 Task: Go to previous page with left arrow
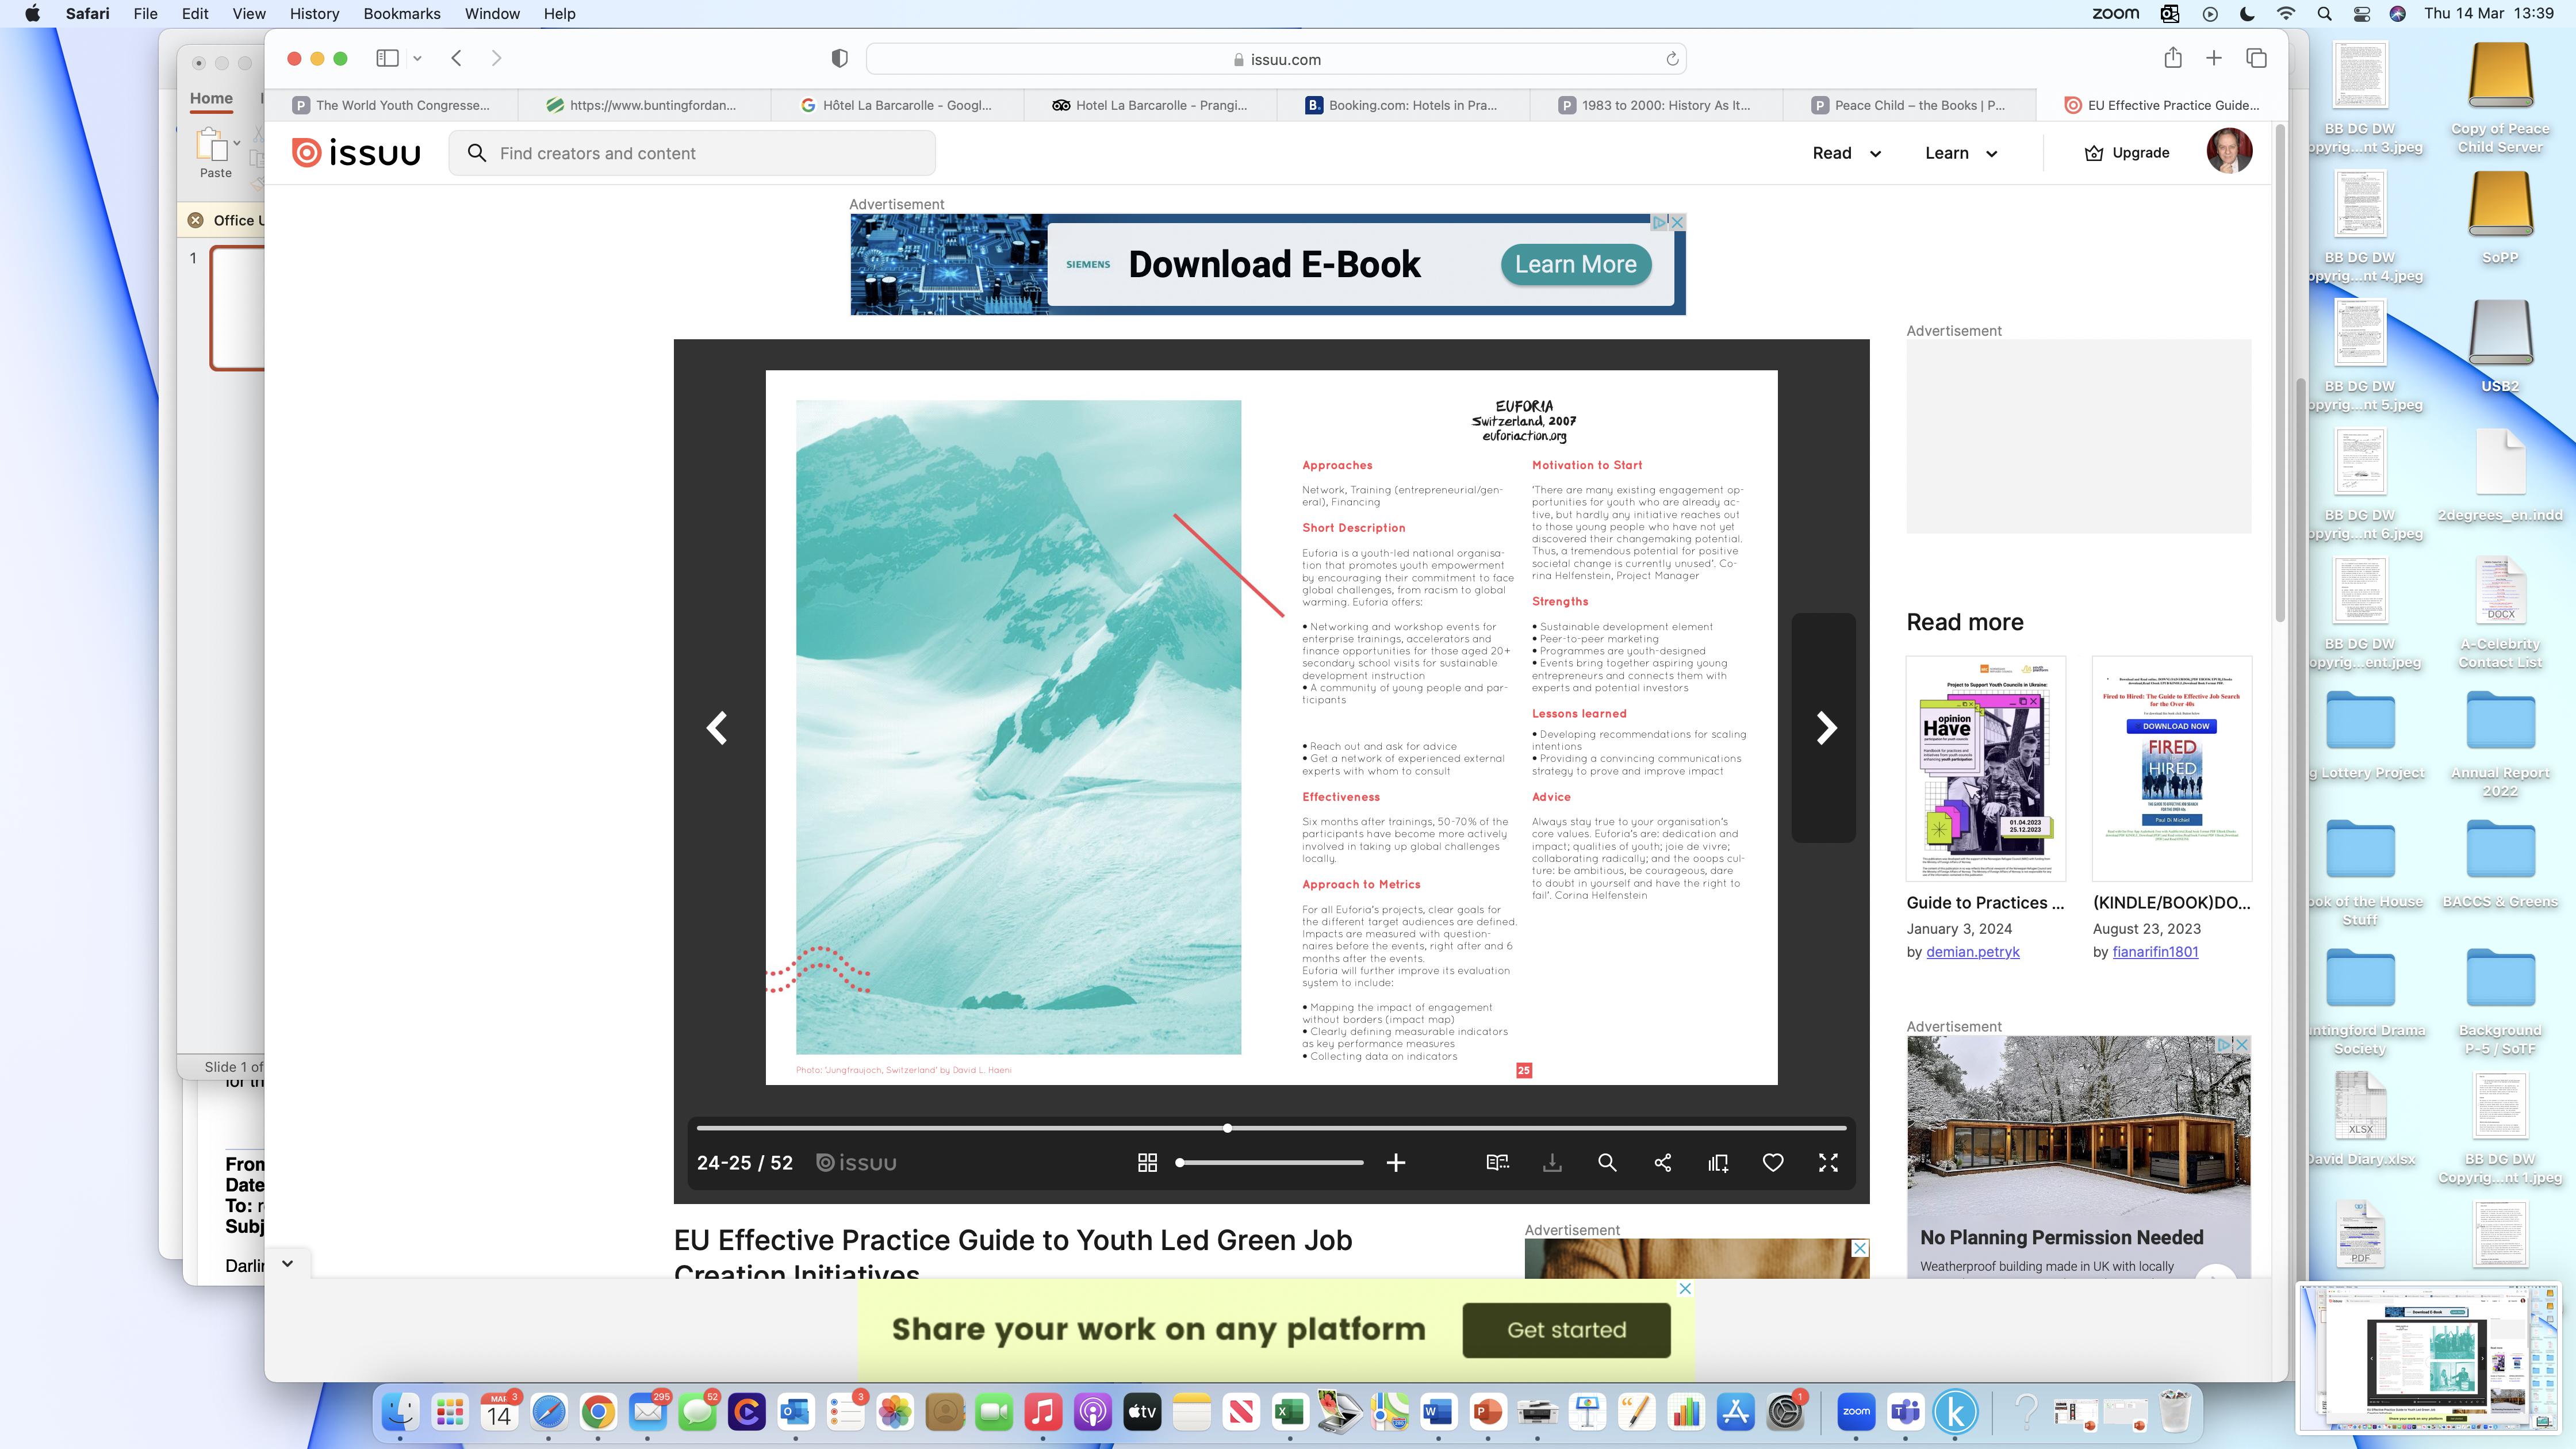coord(717,728)
